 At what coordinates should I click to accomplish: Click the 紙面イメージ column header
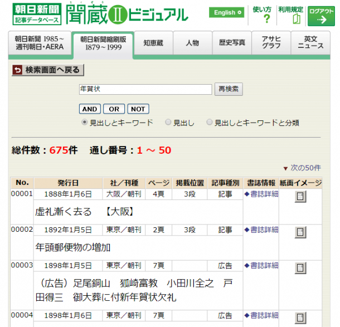300,183
